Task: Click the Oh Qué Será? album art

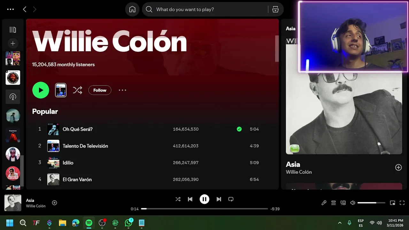Action: [53, 129]
